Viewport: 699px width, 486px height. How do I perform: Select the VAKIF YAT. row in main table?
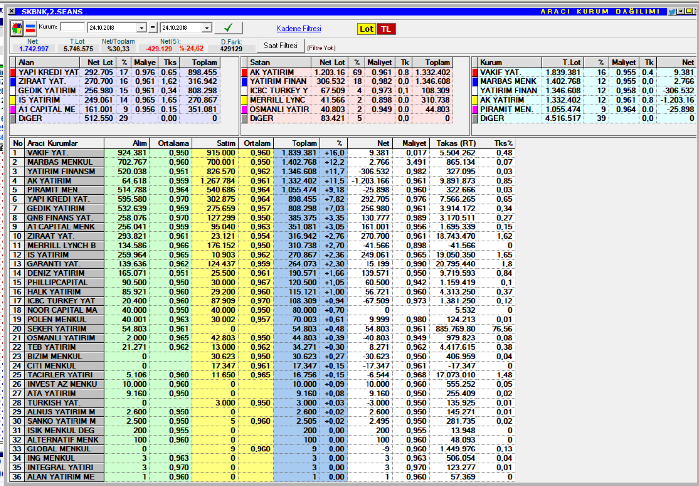(x=262, y=153)
